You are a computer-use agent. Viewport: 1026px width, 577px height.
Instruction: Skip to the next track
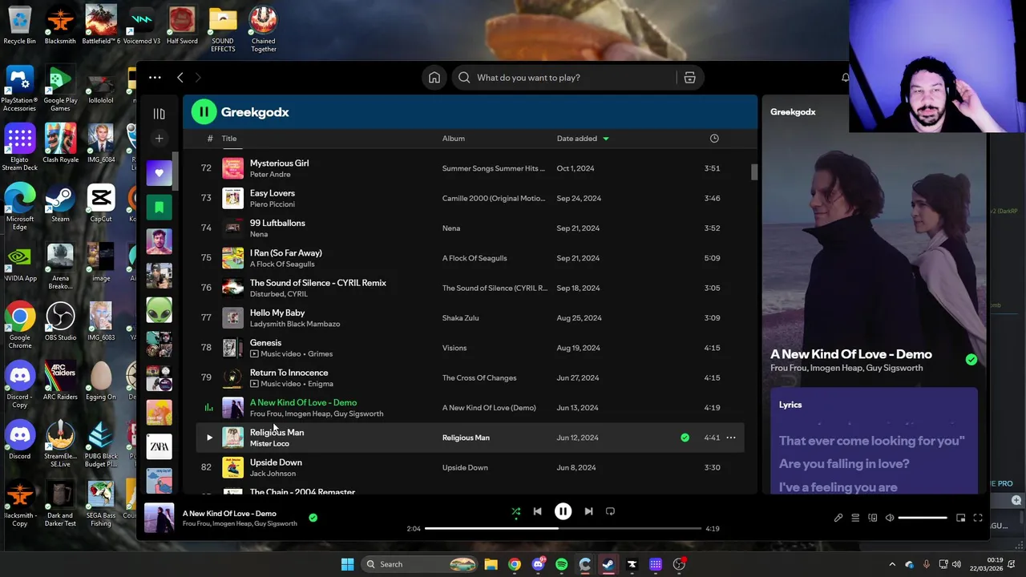point(588,511)
